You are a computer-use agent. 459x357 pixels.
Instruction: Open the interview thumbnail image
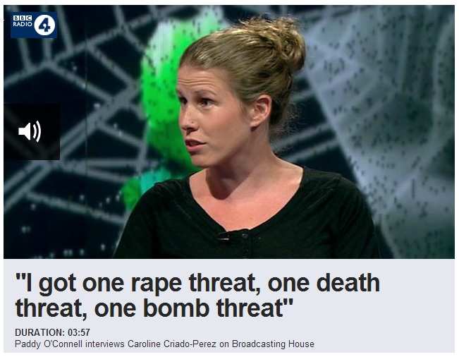(x=229, y=132)
